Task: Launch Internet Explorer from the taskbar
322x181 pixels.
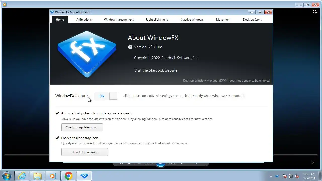Action: [22, 176]
